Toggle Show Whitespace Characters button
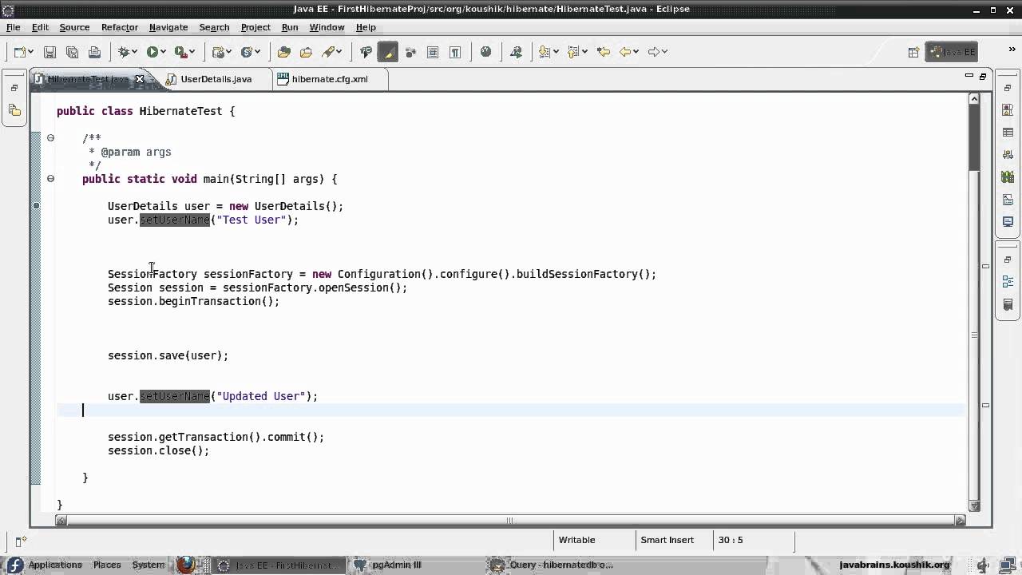Screen dimensions: 1022x575 click(455, 52)
